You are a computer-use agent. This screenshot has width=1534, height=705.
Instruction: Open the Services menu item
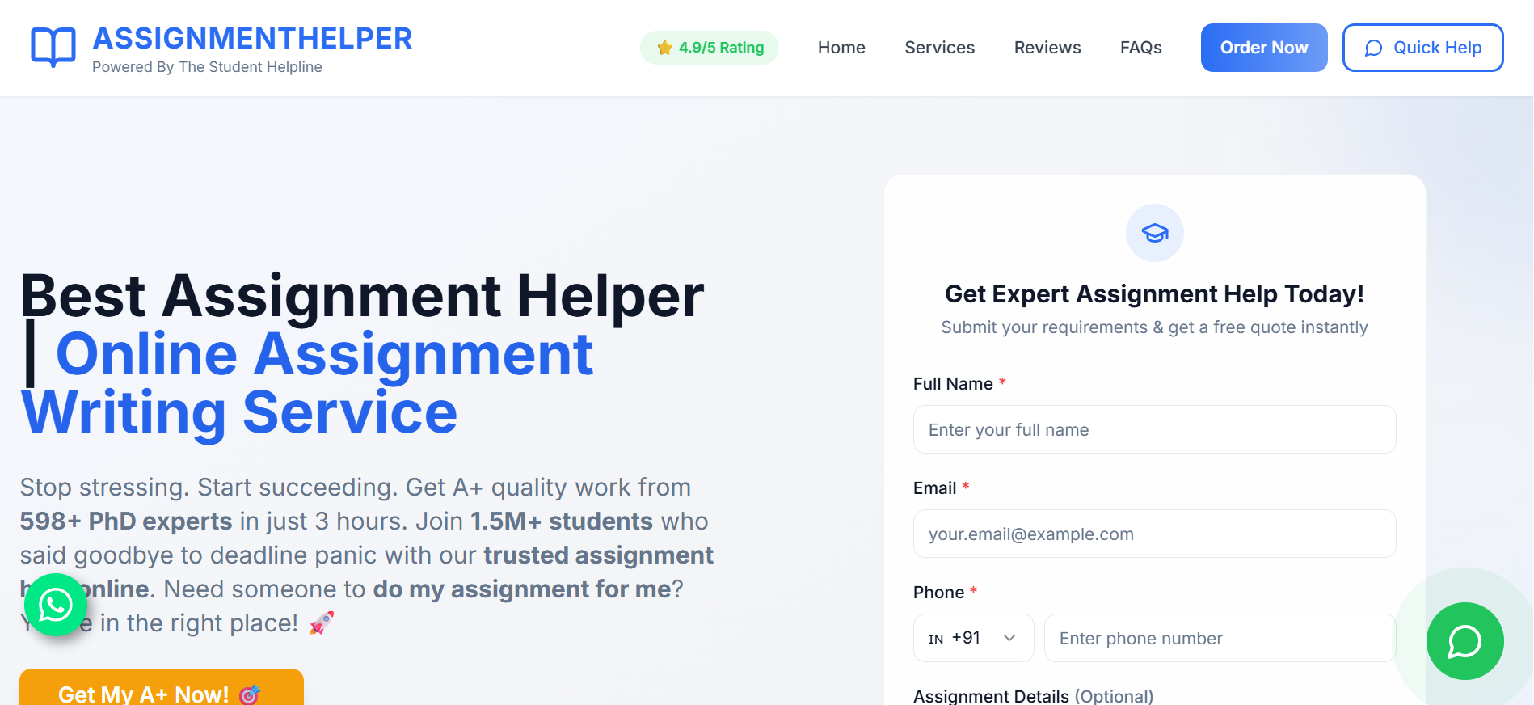pyautogui.click(x=940, y=48)
